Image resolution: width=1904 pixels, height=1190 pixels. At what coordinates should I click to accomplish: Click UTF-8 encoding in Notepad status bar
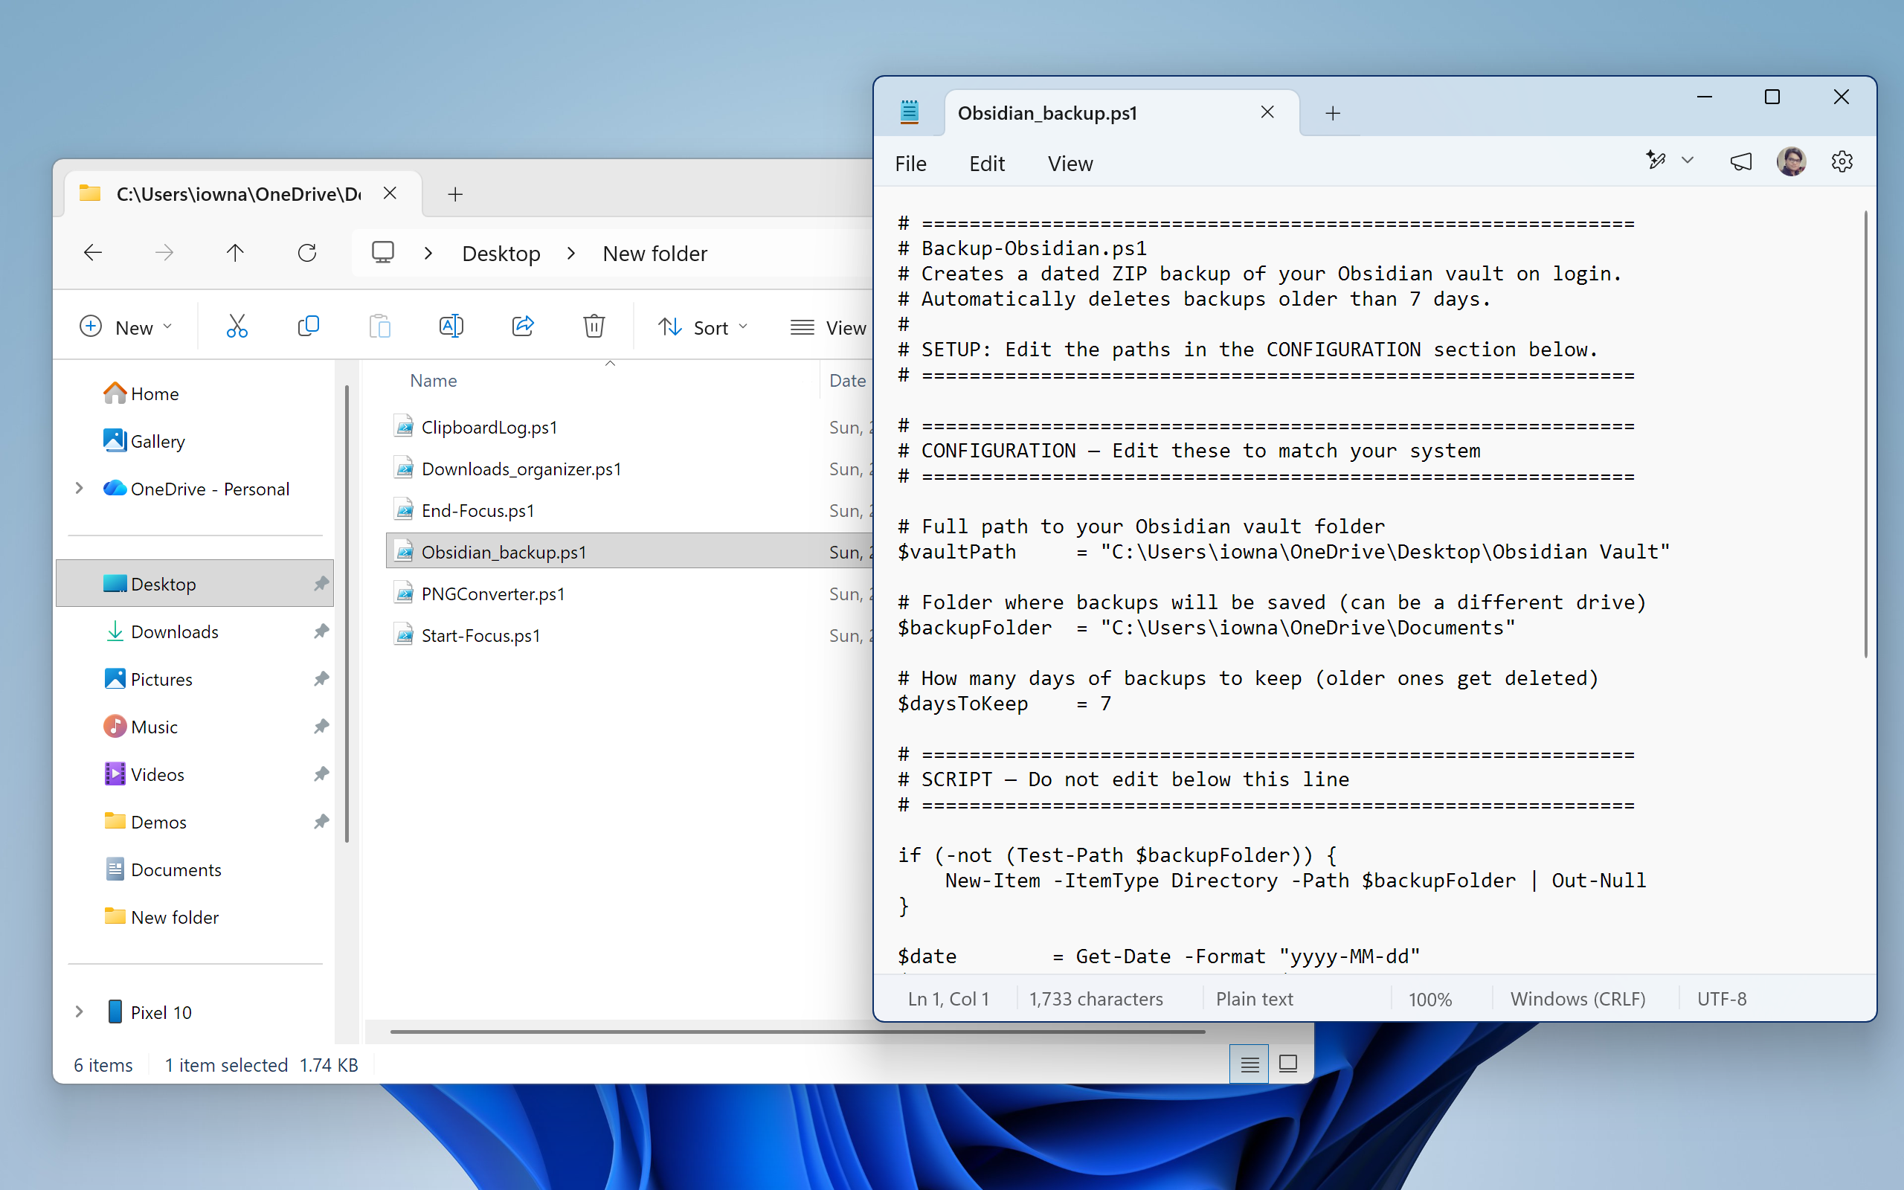pos(1722,999)
